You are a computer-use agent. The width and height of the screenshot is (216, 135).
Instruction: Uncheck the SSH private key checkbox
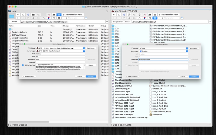[x=23, y=65]
